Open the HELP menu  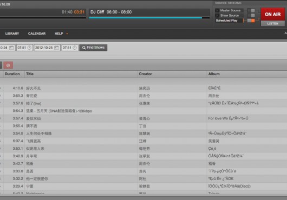59,34
